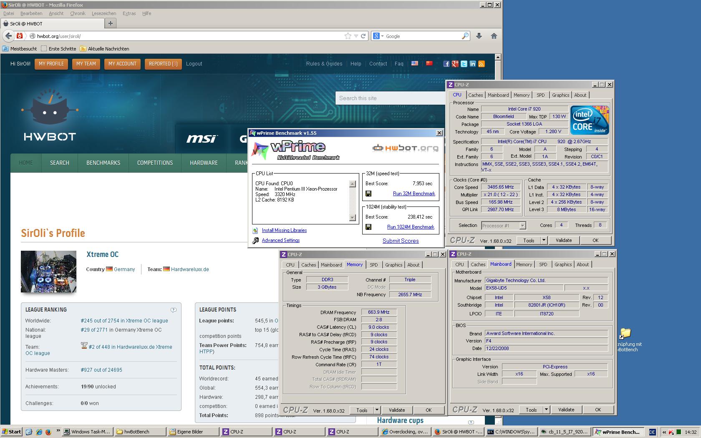The height and width of the screenshot is (438, 701).
Task: Click the SirOli profile picture thumbnail
Action: (48, 272)
